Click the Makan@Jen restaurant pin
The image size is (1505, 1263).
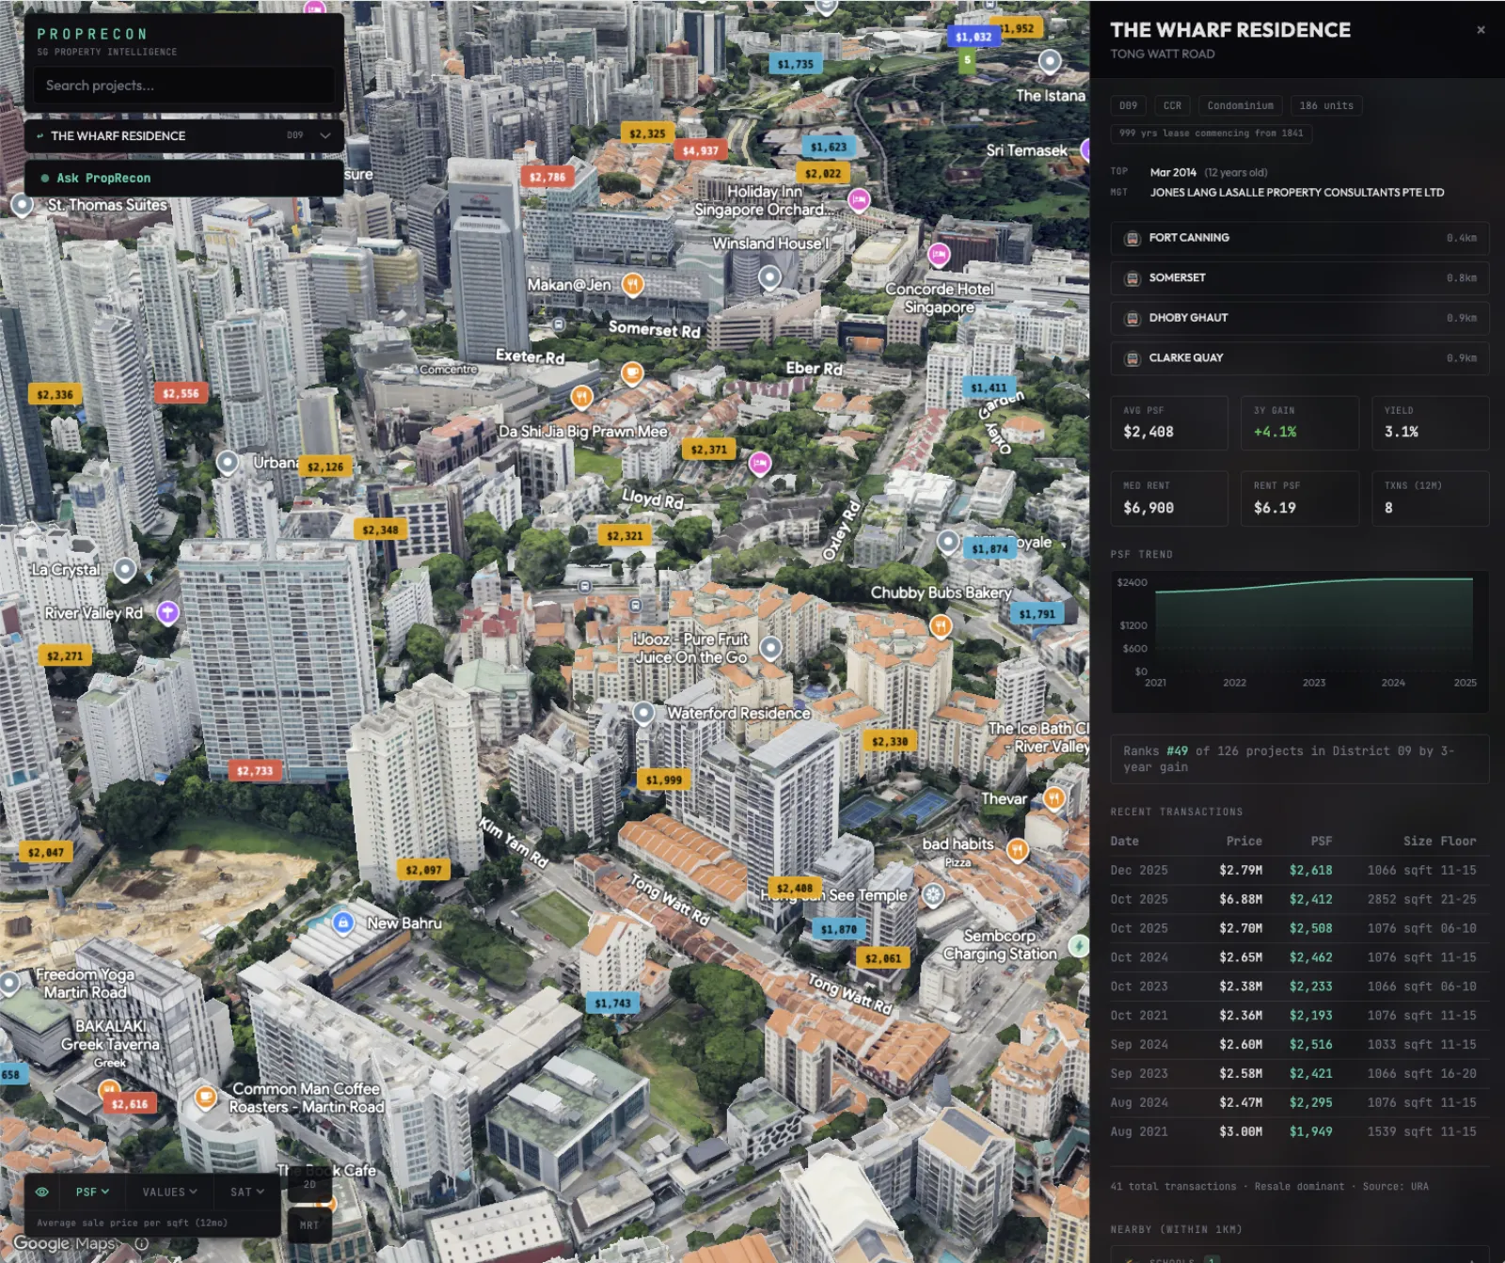click(x=633, y=284)
